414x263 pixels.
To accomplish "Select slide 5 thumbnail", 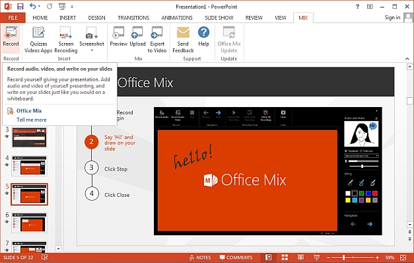I will [29, 194].
